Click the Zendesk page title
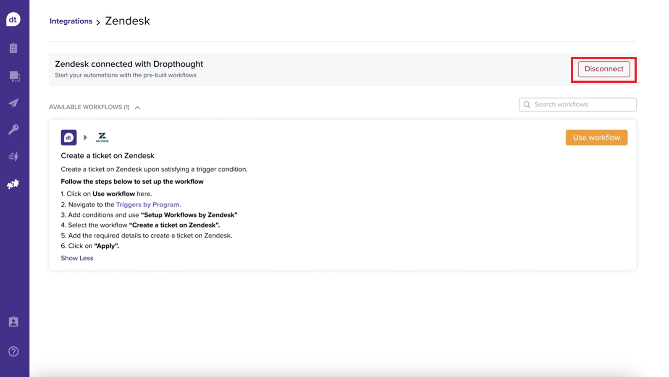 click(127, 21)
